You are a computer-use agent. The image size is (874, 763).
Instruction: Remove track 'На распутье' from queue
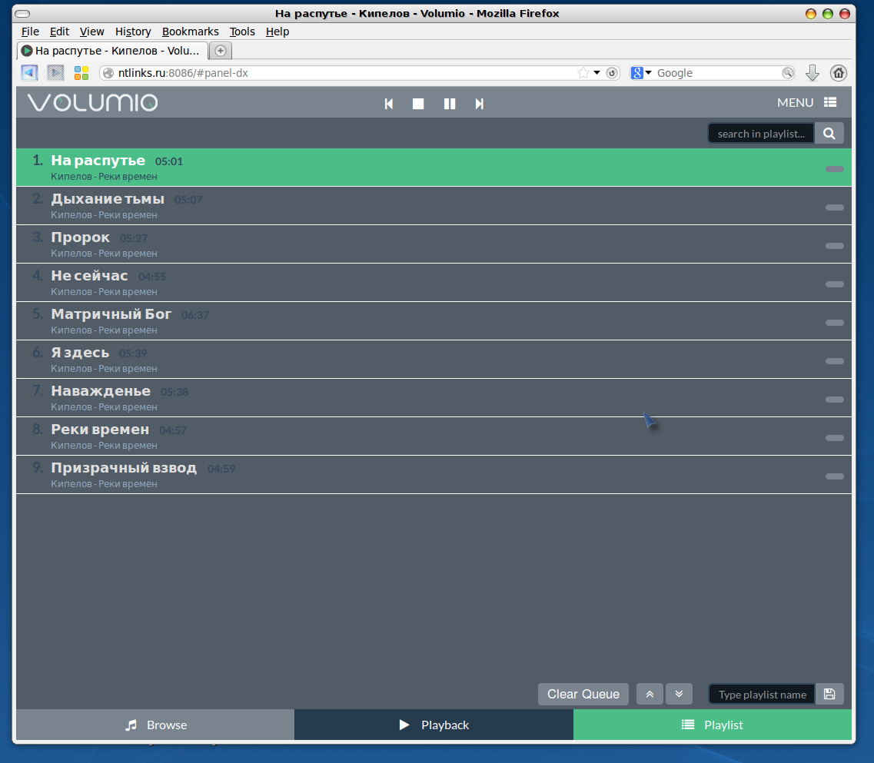click(835, 169)
